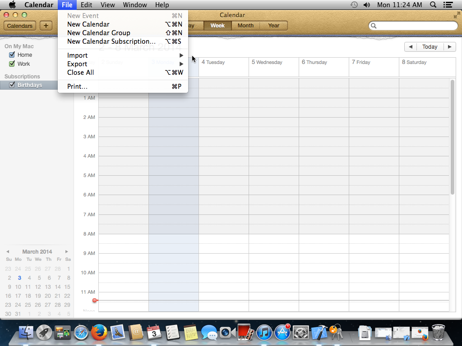
Task: Choose New Calendar from File menu
Action: pyautogui.click(x=123, y=24)
